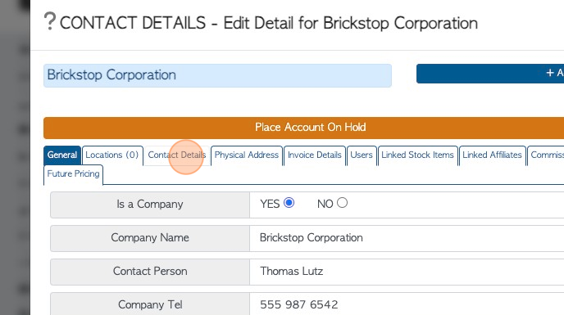Select NO radio for Is a Company

click(342, 203)
